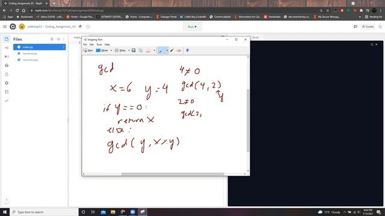Click the Delay button in Snipping Tool
The image size is (385, 216).
tap(120, 50)
